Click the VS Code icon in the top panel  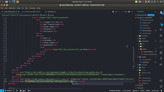pos(14,2)
